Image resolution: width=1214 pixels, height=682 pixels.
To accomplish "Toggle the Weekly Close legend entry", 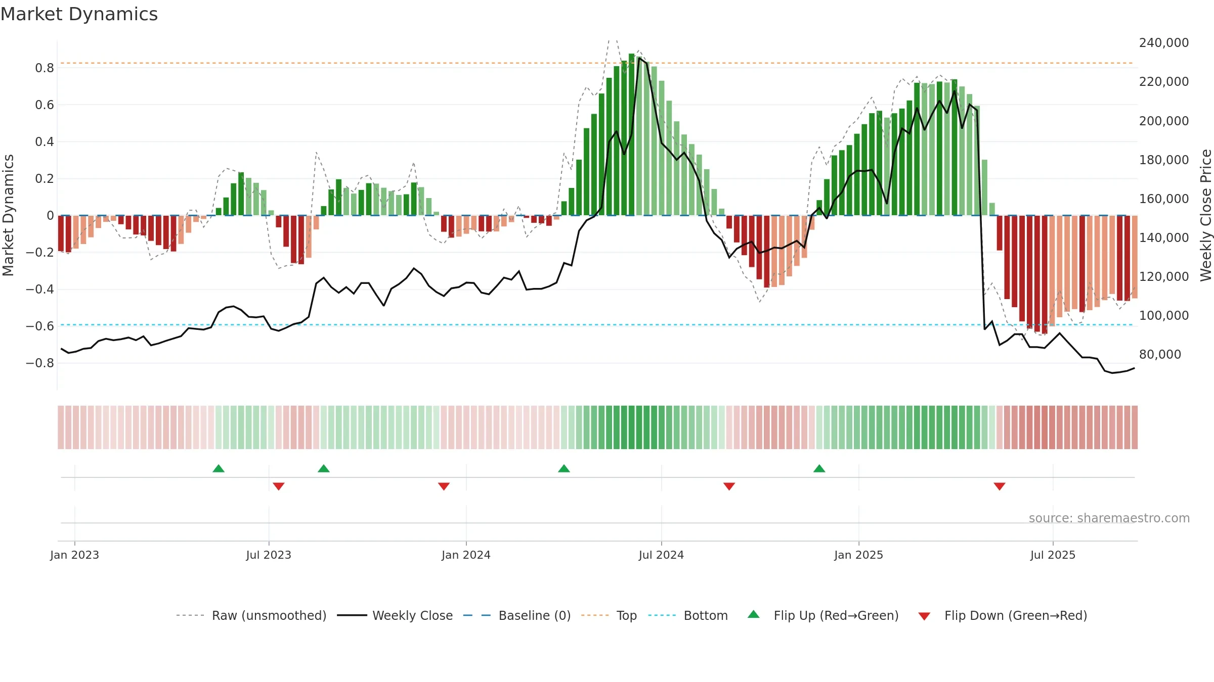I will coord(395,615).
